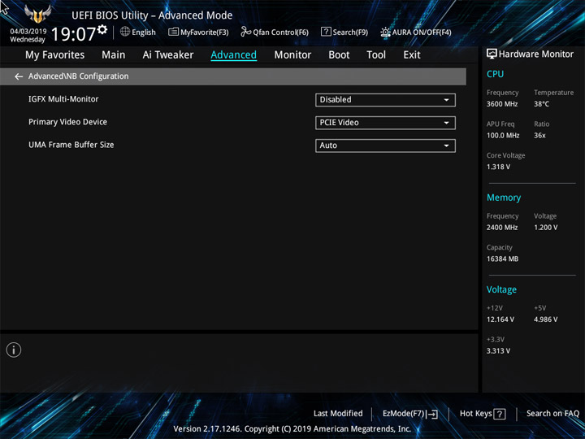Open the Tool tab
The image size is (585, 439).
pos(376,55)
